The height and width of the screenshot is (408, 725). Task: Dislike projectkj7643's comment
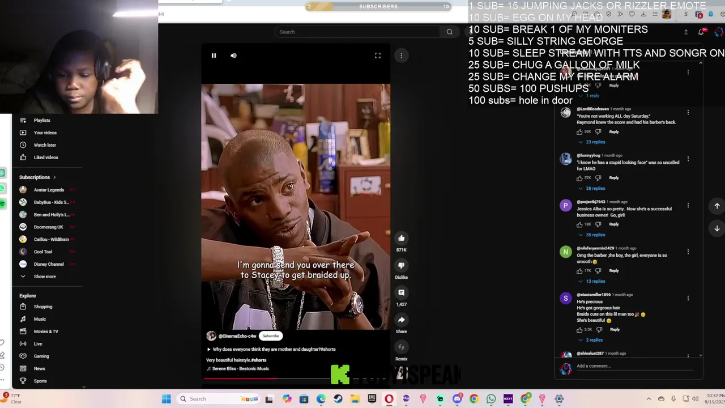(598, 224)
